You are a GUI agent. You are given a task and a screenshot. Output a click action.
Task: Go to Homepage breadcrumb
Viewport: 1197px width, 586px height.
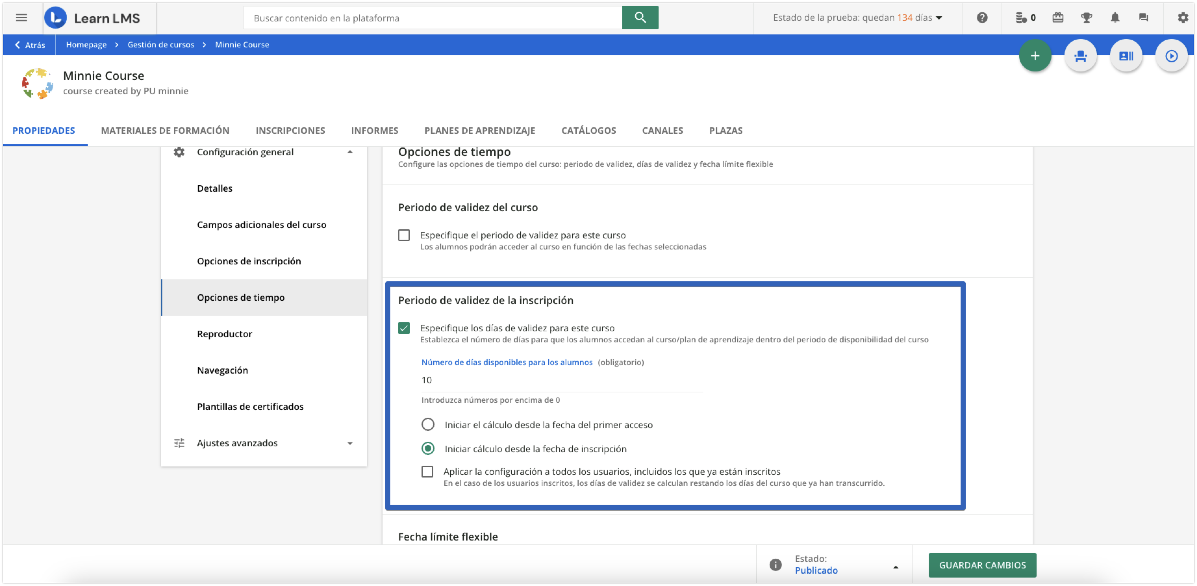point(86,45)
